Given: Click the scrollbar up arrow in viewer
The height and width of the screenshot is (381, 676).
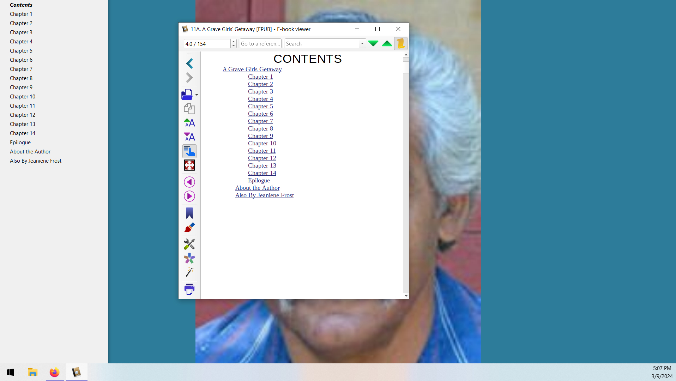Looking at the screenshot, I should (406, 55).
